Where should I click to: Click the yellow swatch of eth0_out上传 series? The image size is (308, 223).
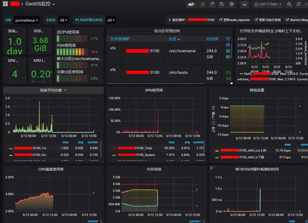point(217,151)
